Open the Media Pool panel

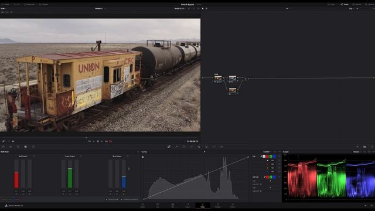point(29,4)
